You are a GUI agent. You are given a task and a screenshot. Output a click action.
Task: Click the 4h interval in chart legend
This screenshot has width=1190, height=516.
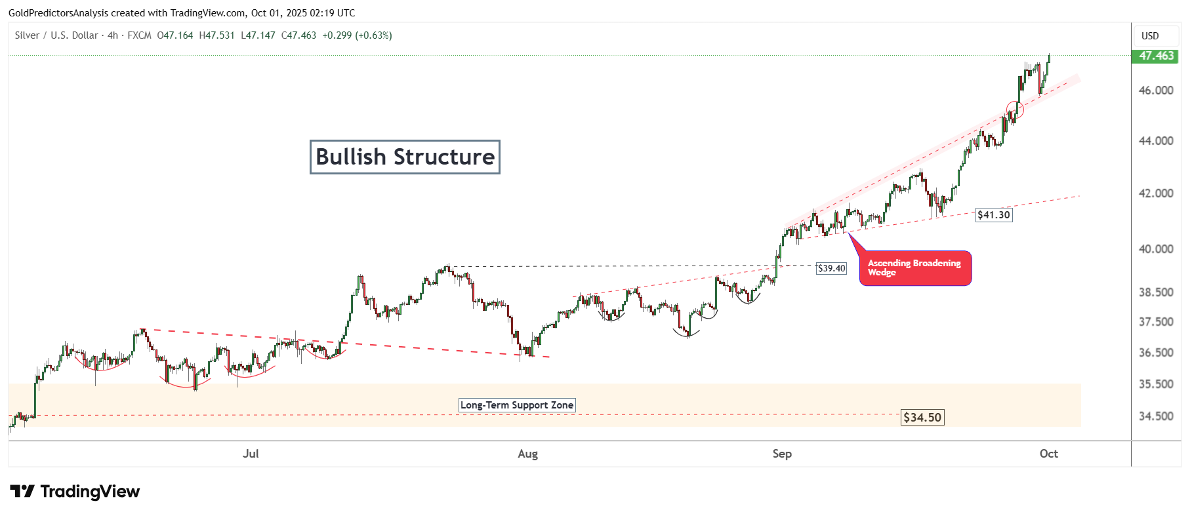[x=113, y=35]
